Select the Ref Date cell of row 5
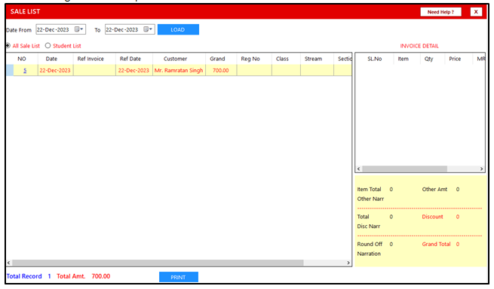494x289 pixels. tap(133, 71)
